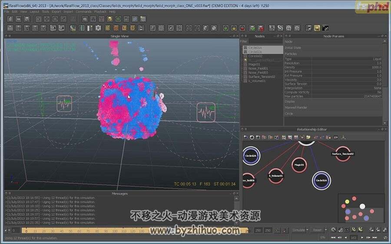Click the circular dots pattern toolbar icon

tap(98, 28)
